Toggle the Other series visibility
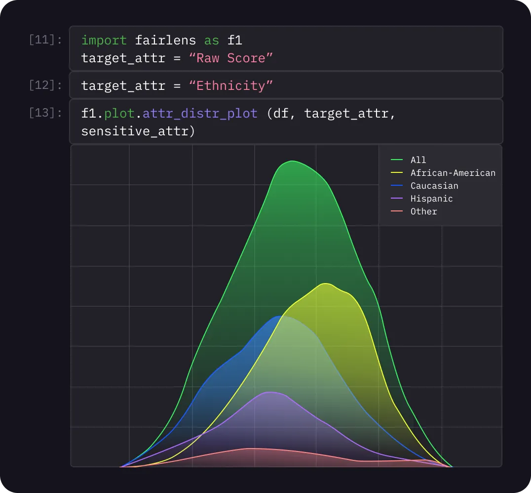Image resolution: width=531 pixels, height=493 pixels. coord(423,211)
